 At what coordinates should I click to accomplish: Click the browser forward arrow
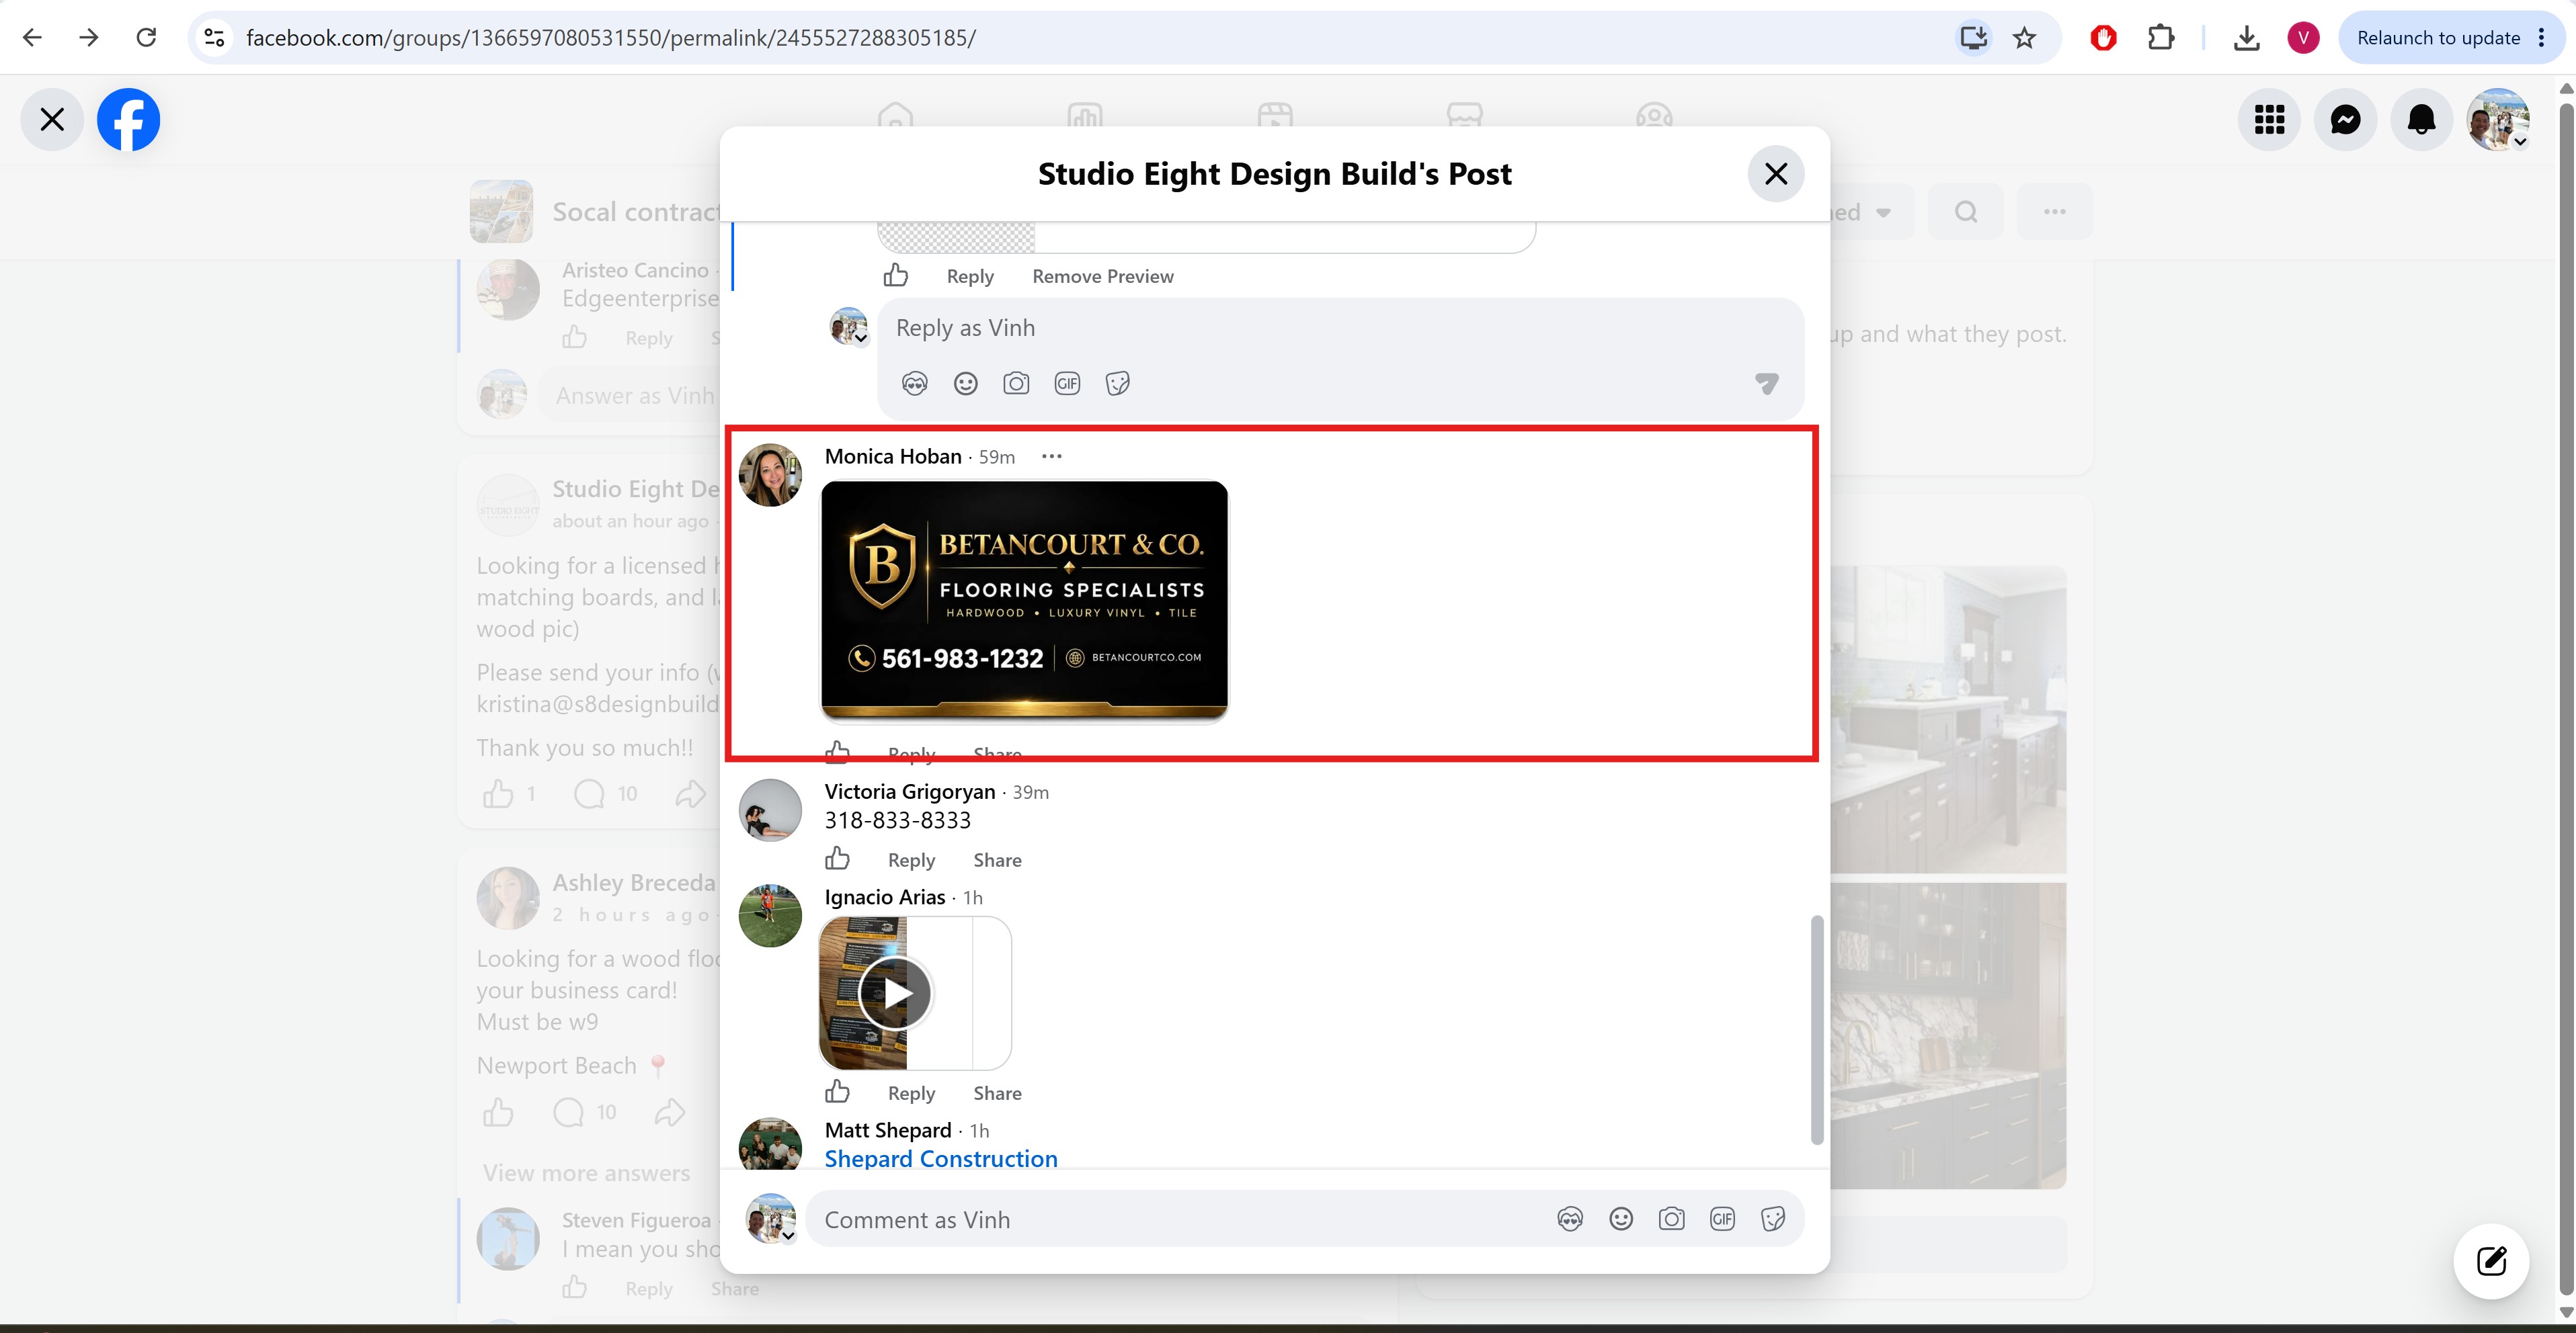pos(89,38)
